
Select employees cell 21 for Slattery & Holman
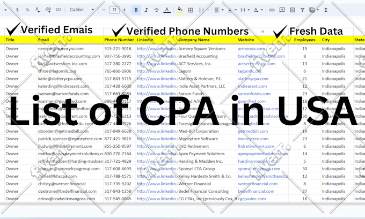click(305, 79)
